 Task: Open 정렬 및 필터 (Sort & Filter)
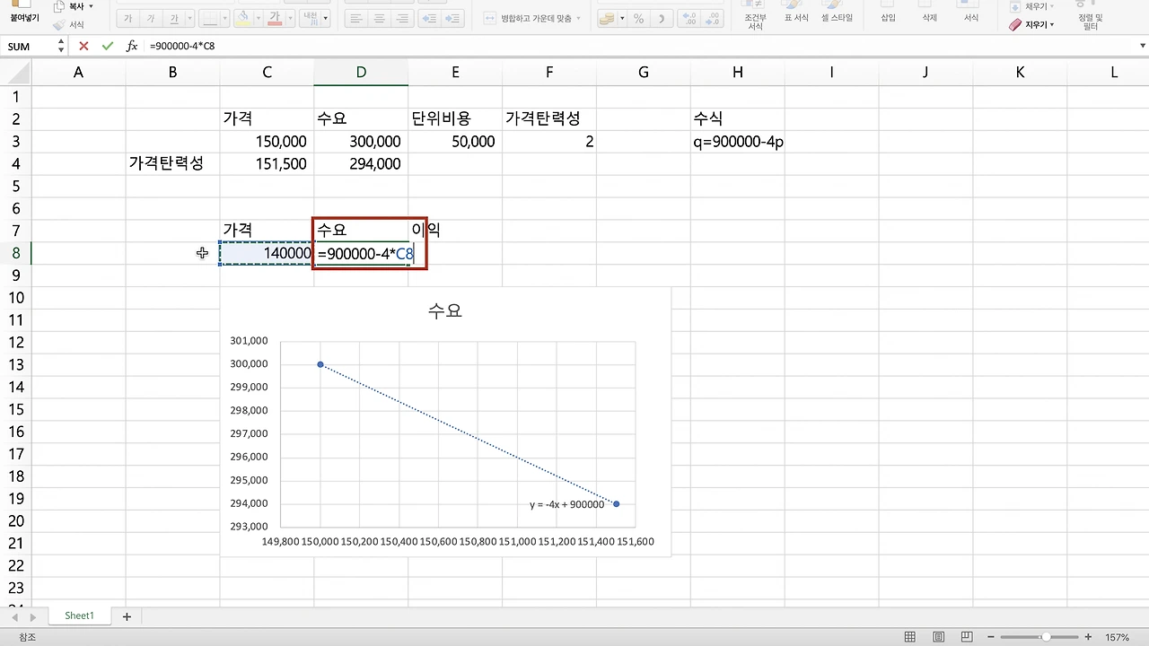pos(1091,17)
